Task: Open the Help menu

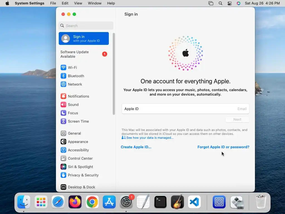Action: pyautogui.click(x=111, y=3)
